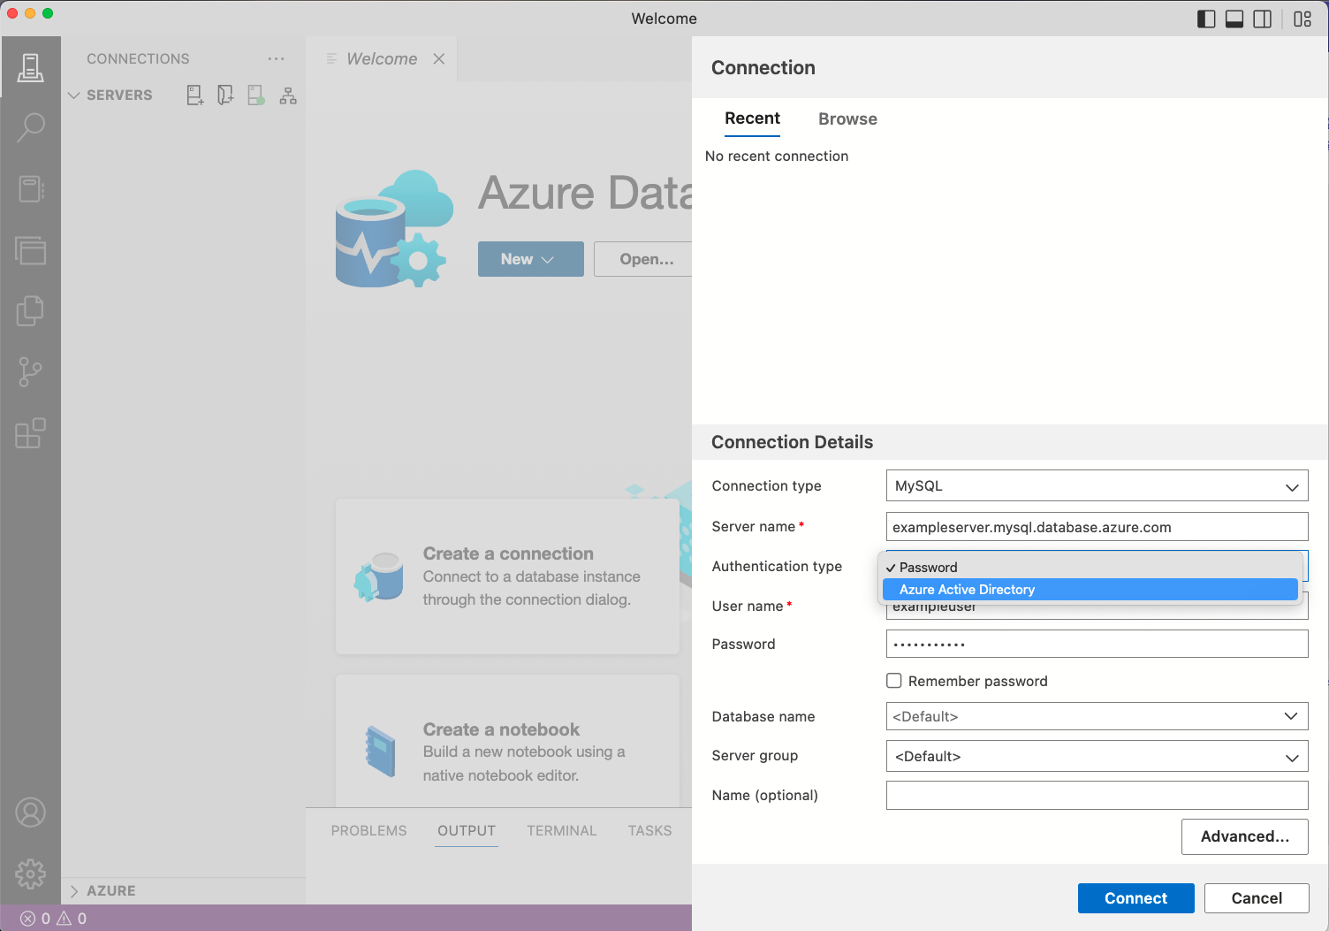Open Advanced connection options
Image resolution: width=1329 pixels, height=931 pixels.
click(1244, 836)
